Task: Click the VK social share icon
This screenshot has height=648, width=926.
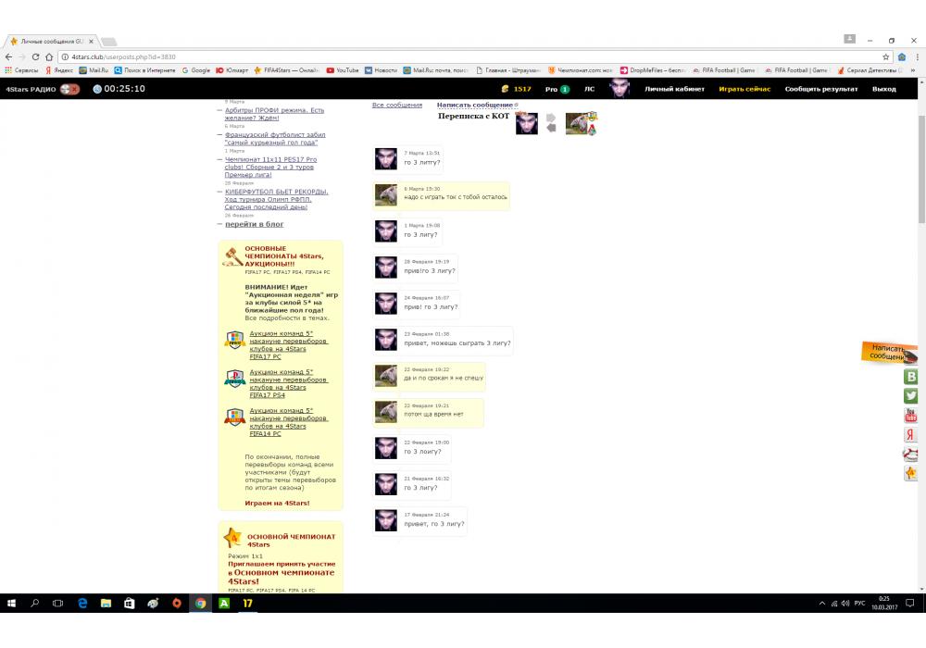Action: [x=911, y=377]
